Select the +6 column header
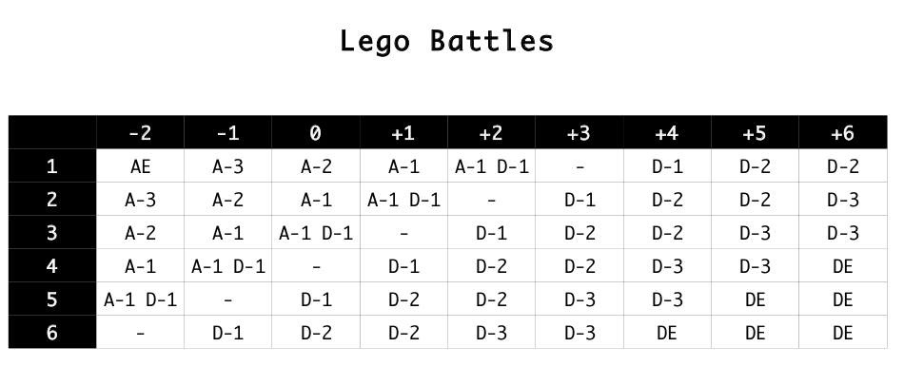This screenshot has height=367, width=904. coord(843,132)
